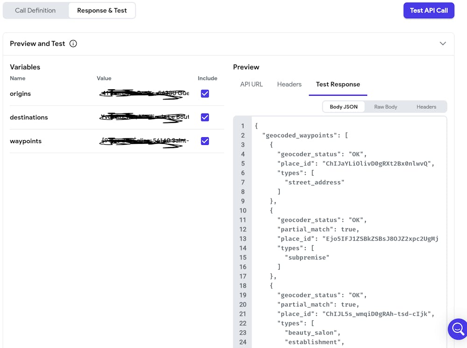
Task: Click the destinations variable name
Action: 29,117
